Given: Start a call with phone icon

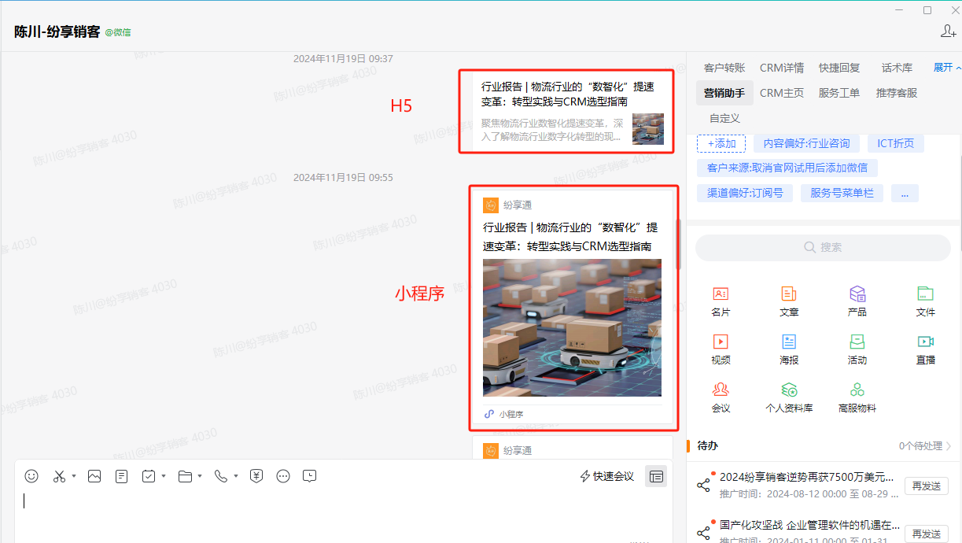Looking at the screenshot, I should [220, 476].
